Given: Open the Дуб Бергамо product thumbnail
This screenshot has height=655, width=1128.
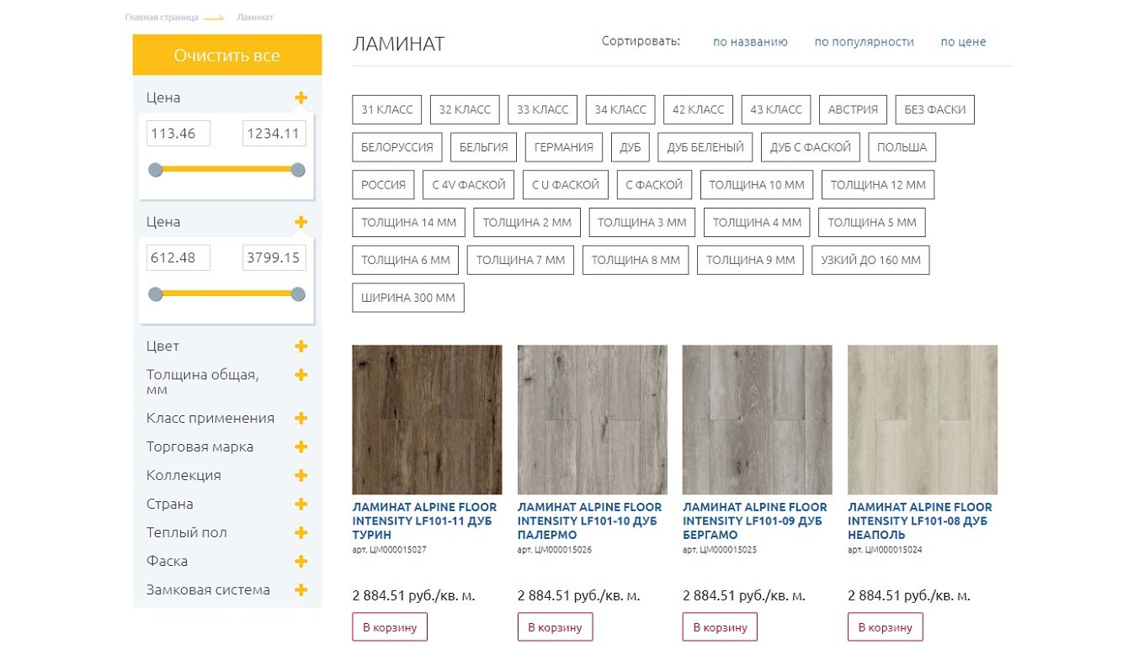Looking at the screenshot, I should [758, 420].
